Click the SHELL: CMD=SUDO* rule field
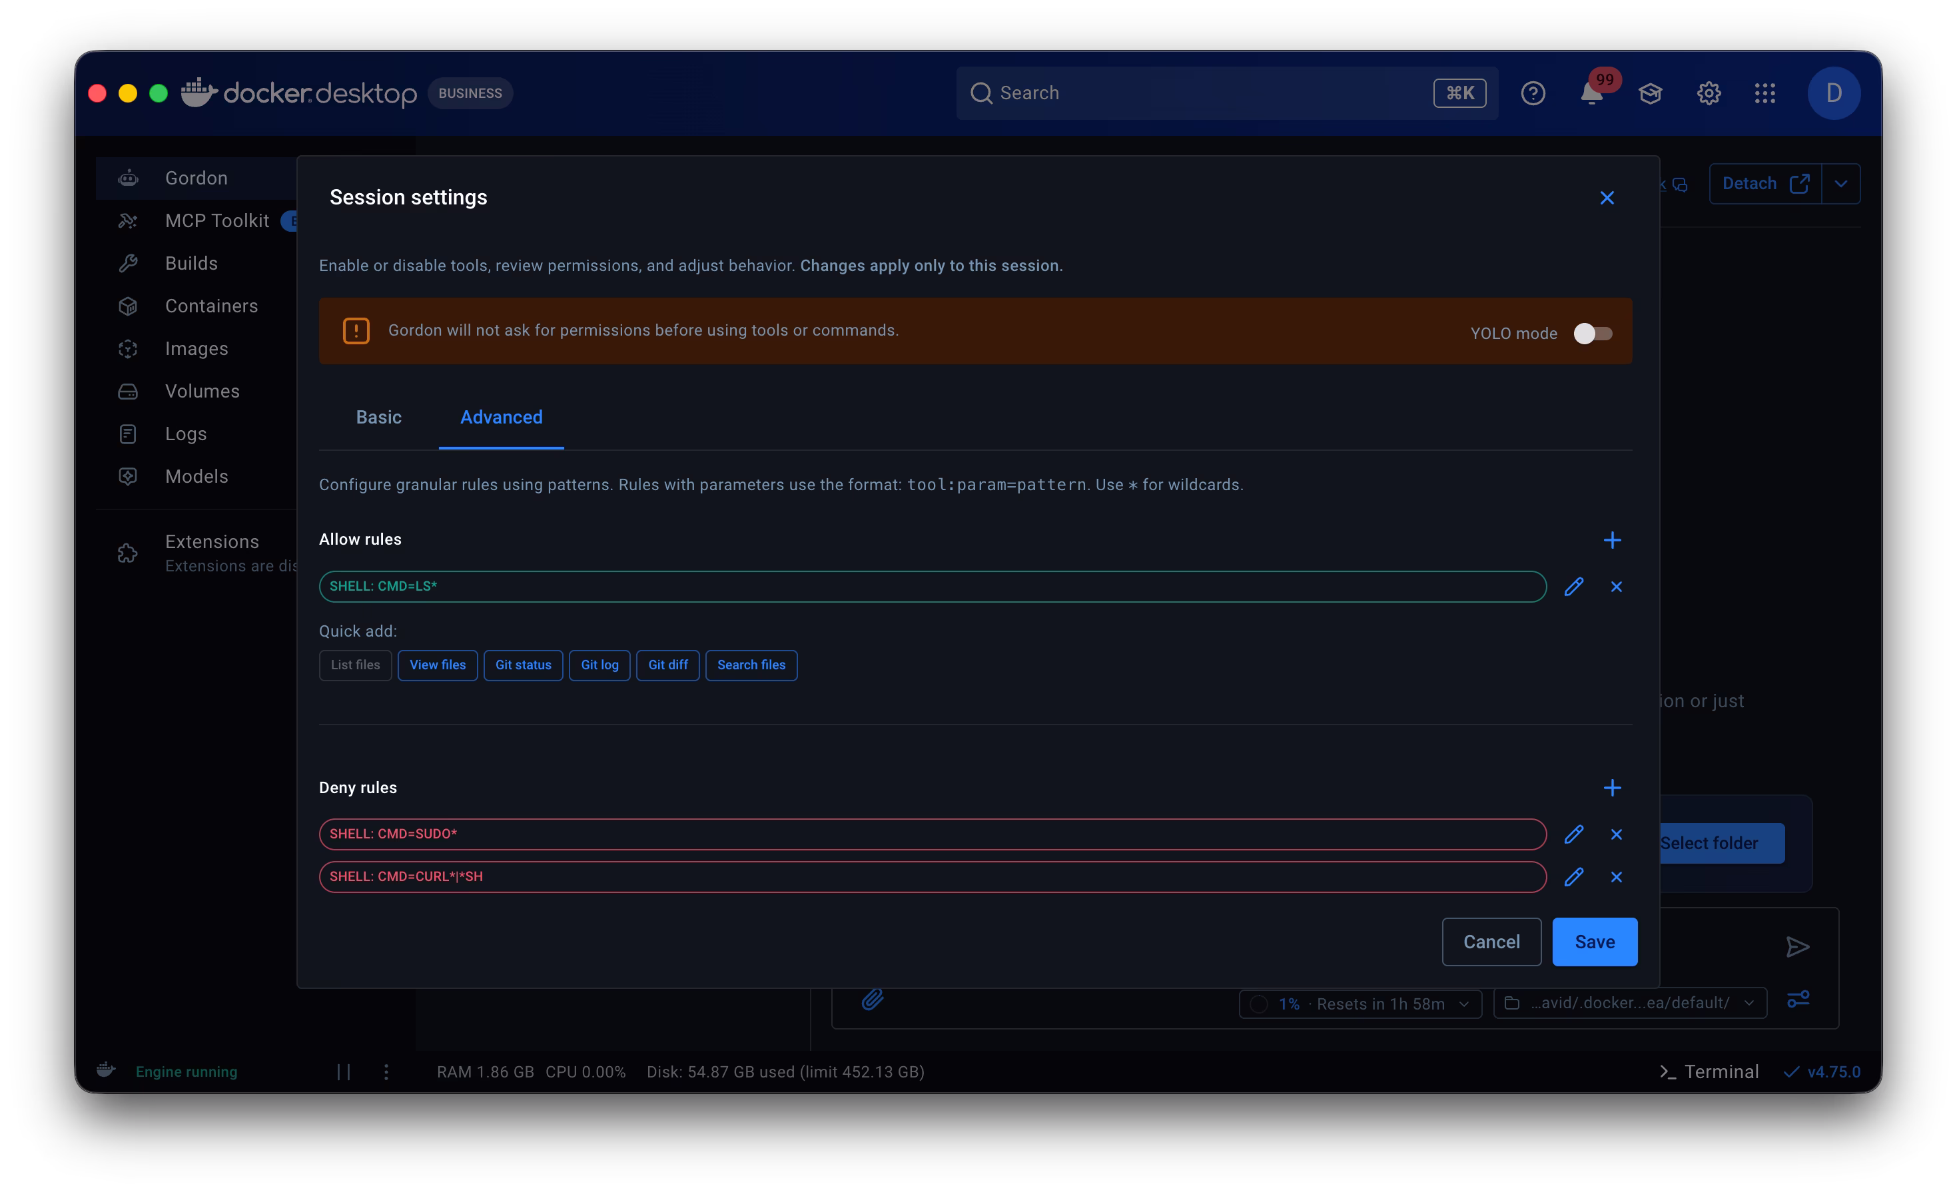Viewport: 1957px width, 1192px height. coord(933,834)
